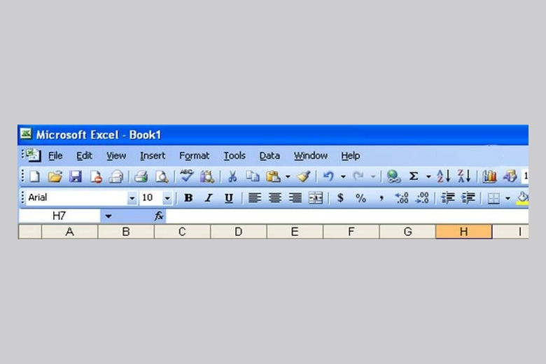Open the Format menu
Viewport: 546px width, 364px height.
pyautogui.click(x=195, y=155)
